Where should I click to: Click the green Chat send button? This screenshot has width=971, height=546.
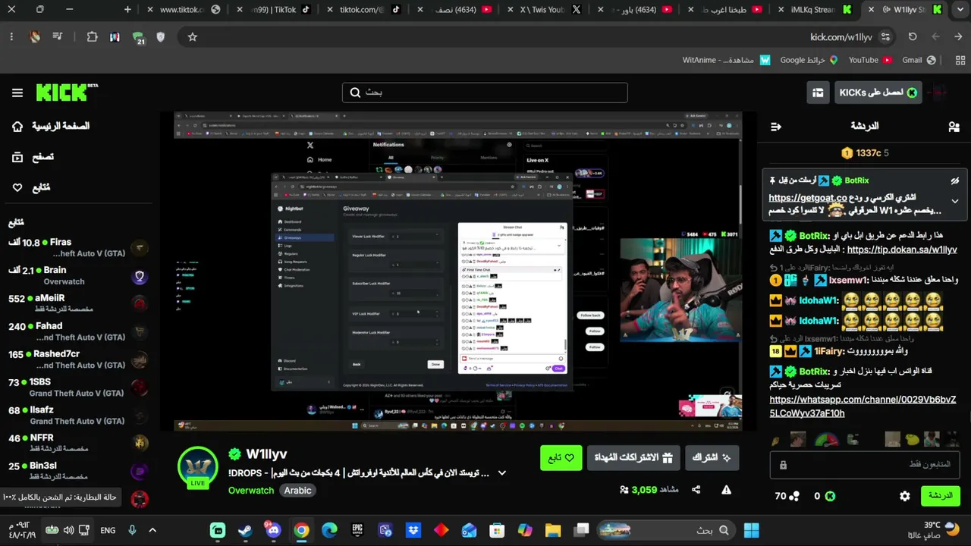pos(941,496)
